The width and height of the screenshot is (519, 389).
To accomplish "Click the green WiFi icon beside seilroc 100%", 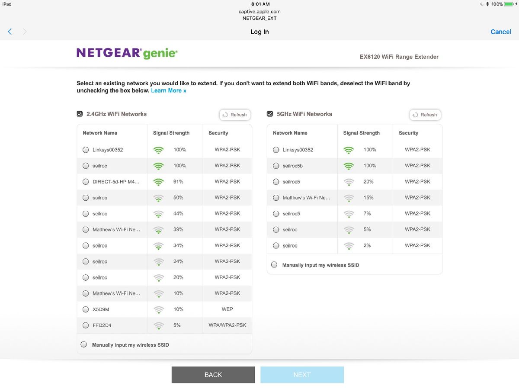I will click(x=158, y=165).
